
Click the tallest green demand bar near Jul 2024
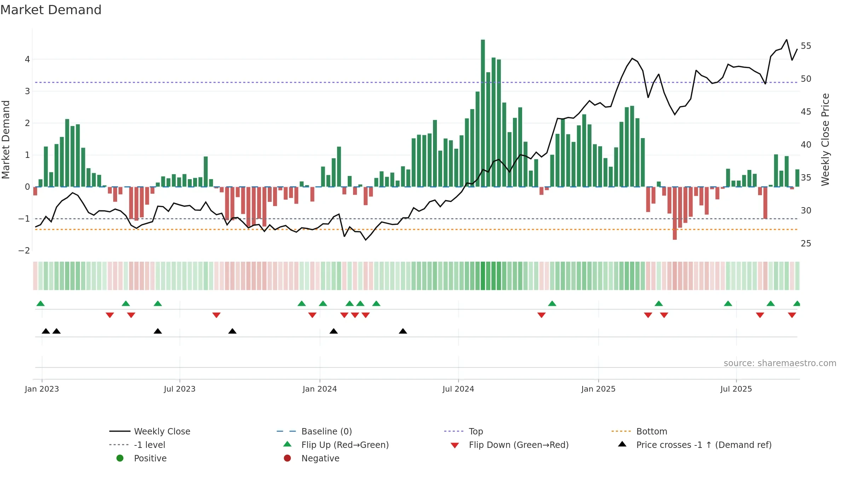(x=483, y=113)
